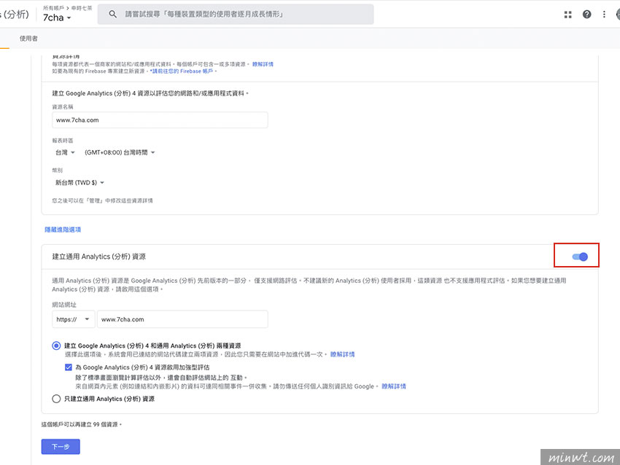Open 瞭解詳情 link under enhanced measurement
The image size is (620, 465).
[394, 386]
